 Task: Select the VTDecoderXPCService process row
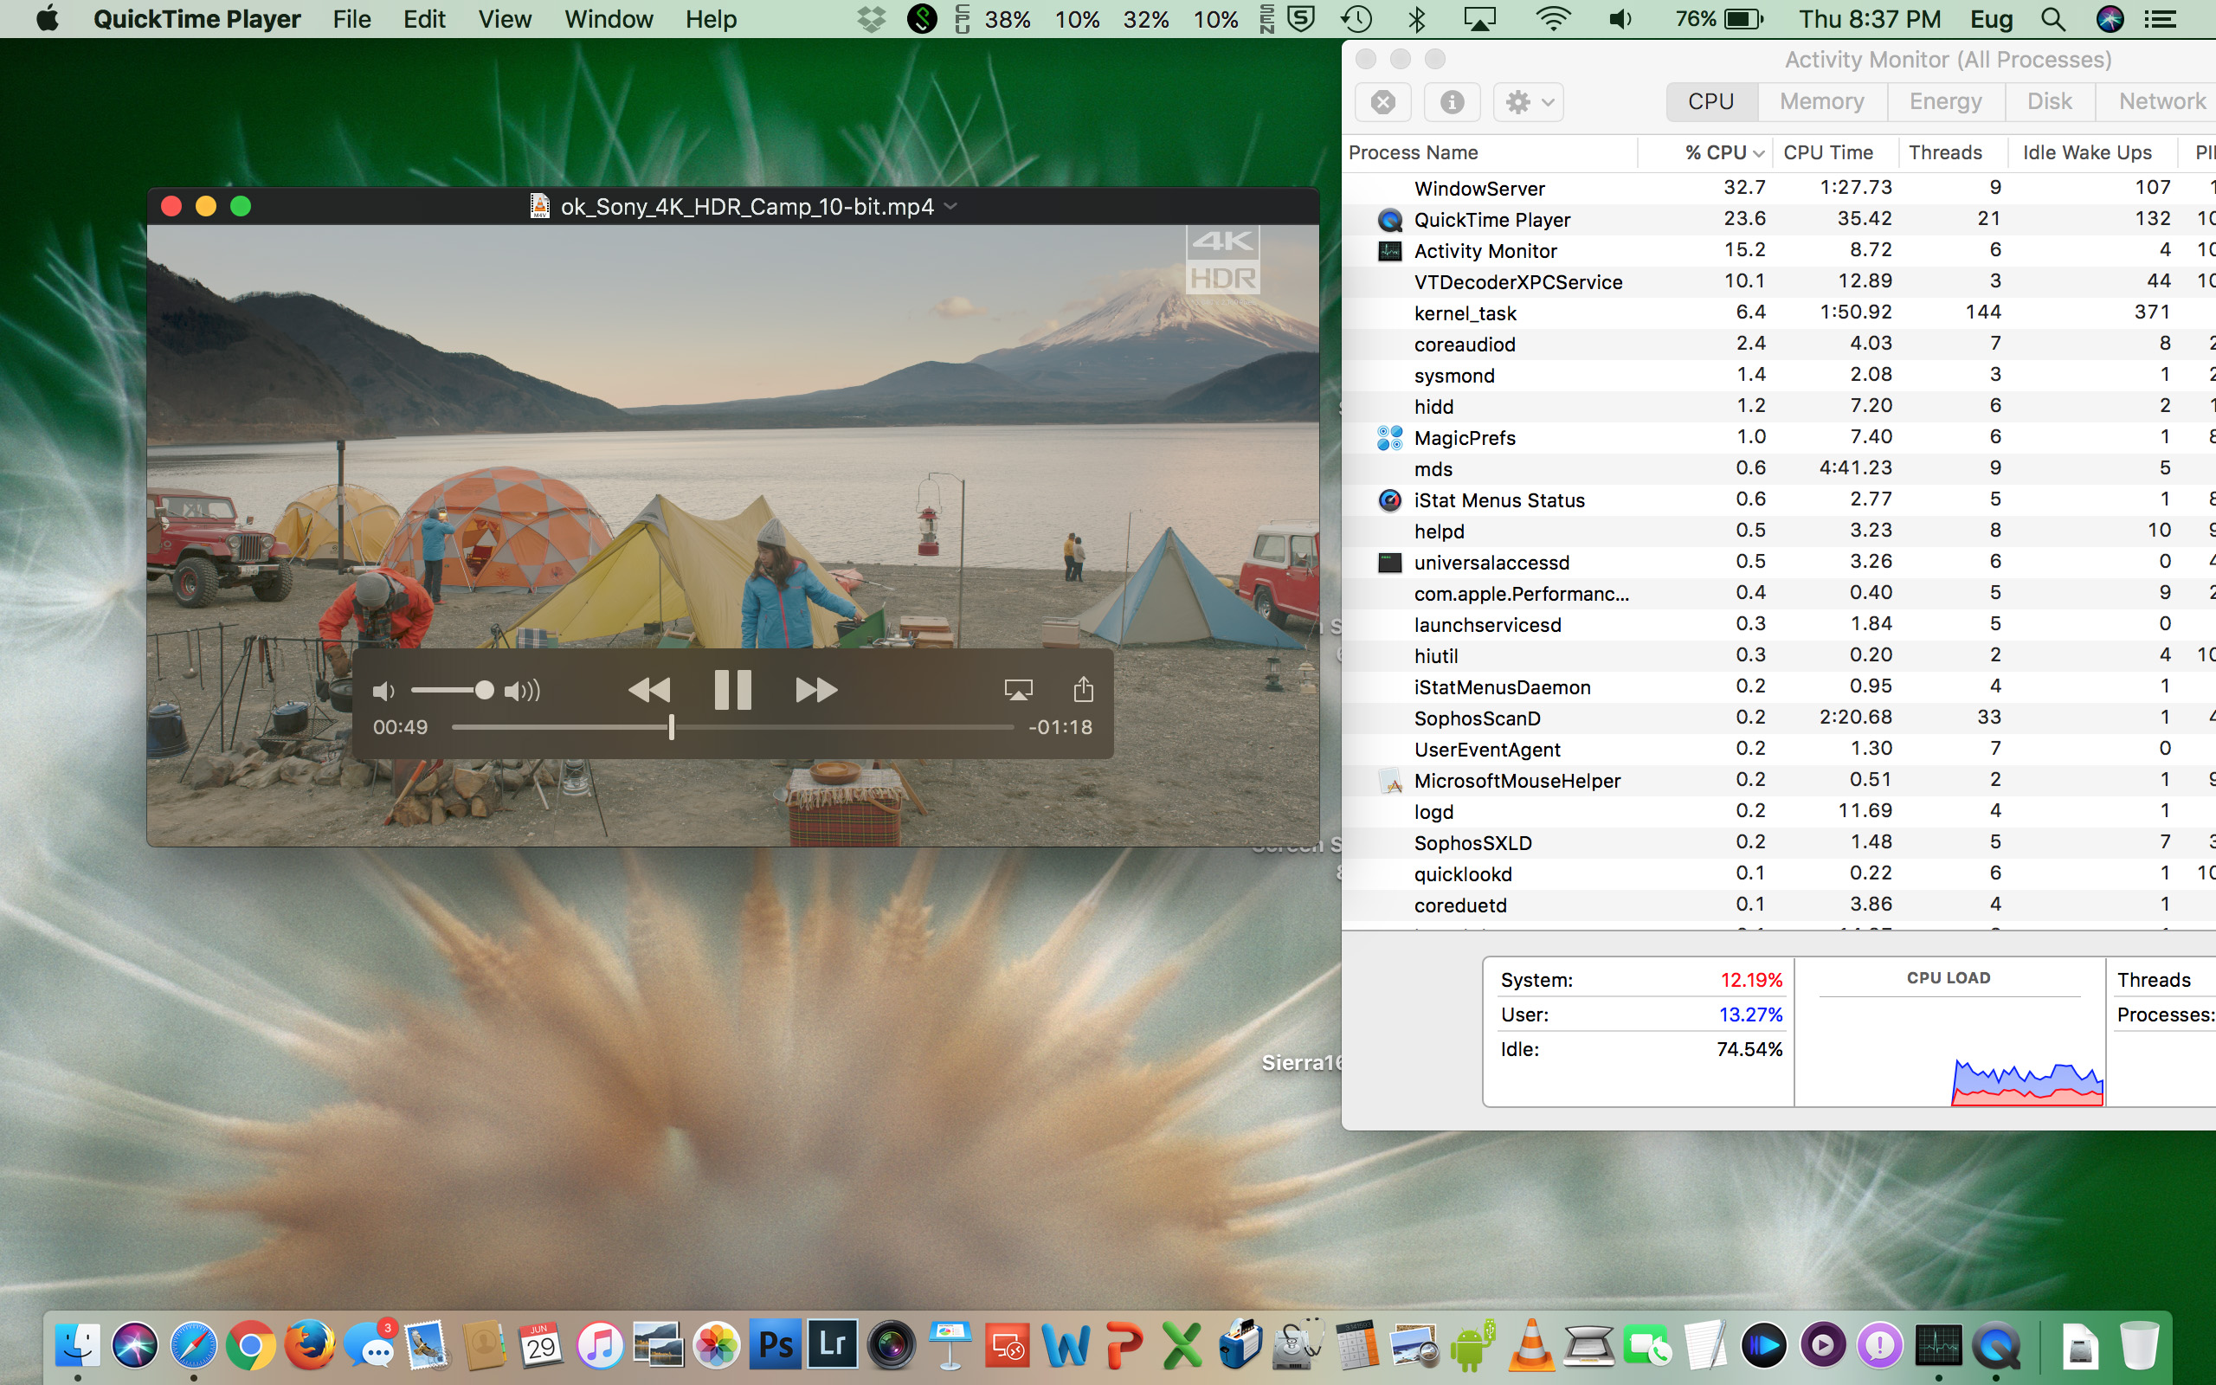click(x=1517, y=282)
